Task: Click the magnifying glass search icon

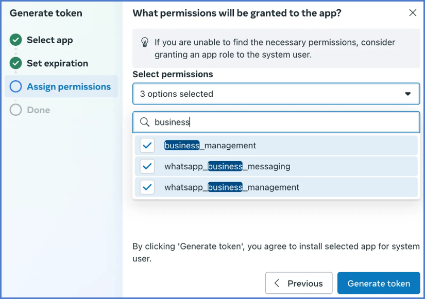Action: (145, 122)
